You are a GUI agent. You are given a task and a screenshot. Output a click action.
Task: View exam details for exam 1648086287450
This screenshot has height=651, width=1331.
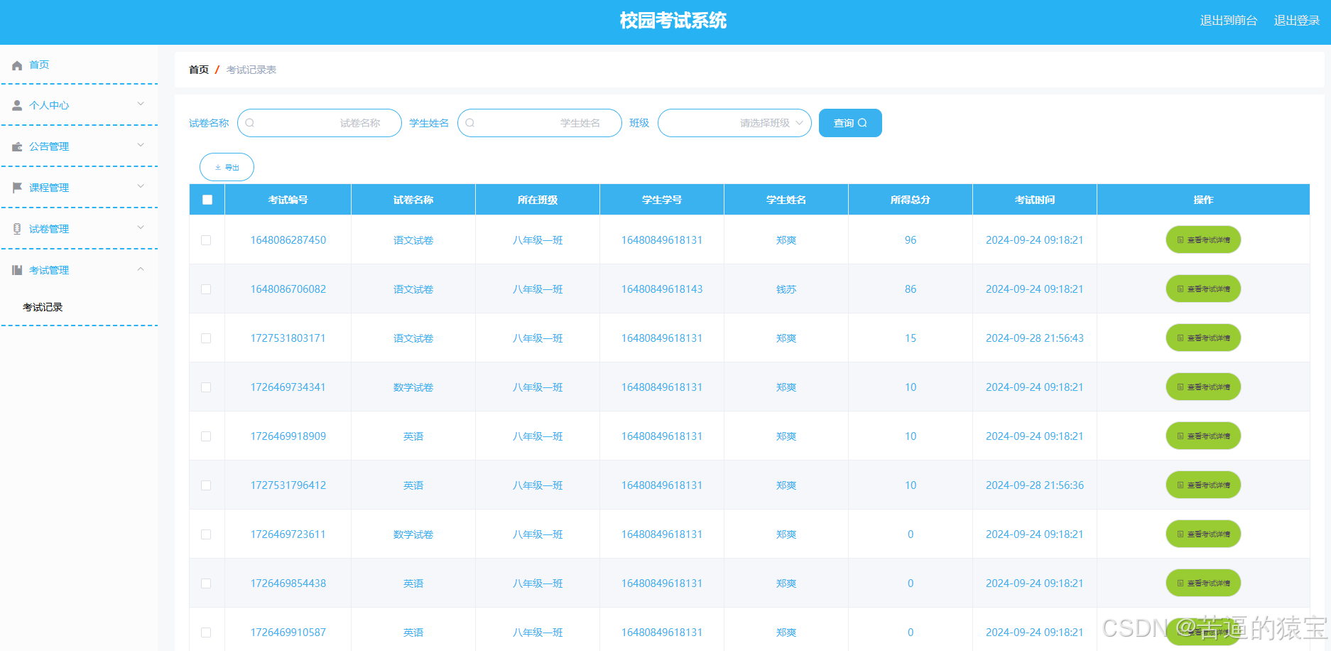click(1203, 240)
